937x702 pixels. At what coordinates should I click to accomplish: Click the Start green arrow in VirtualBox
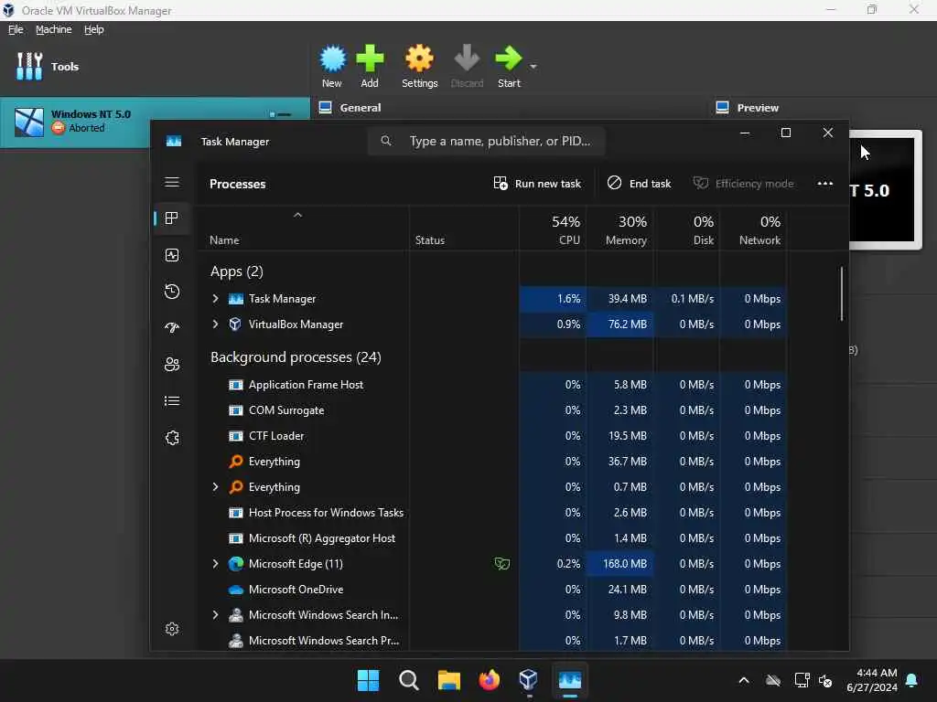[509, 66]
